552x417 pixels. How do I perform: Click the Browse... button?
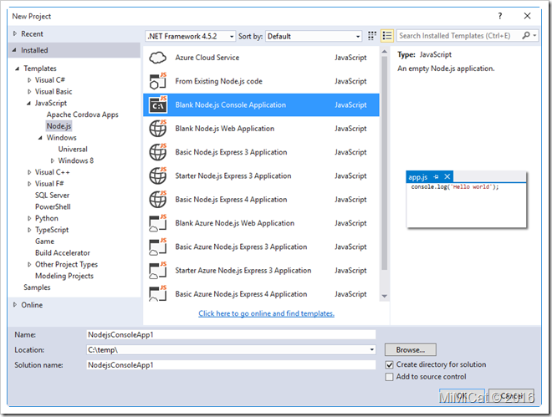411,350
